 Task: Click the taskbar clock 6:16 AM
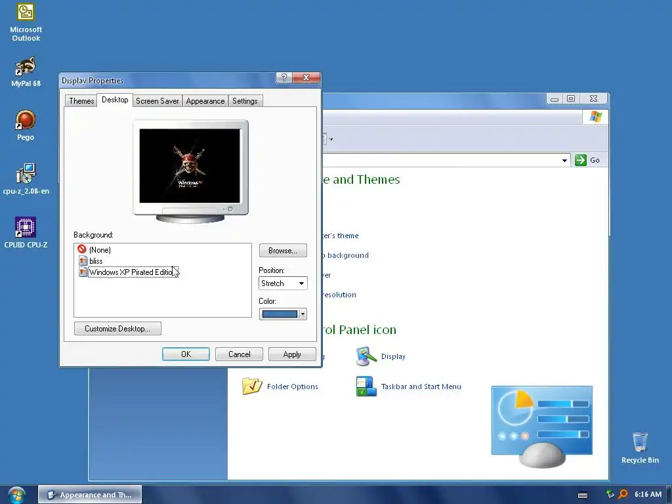648,494
